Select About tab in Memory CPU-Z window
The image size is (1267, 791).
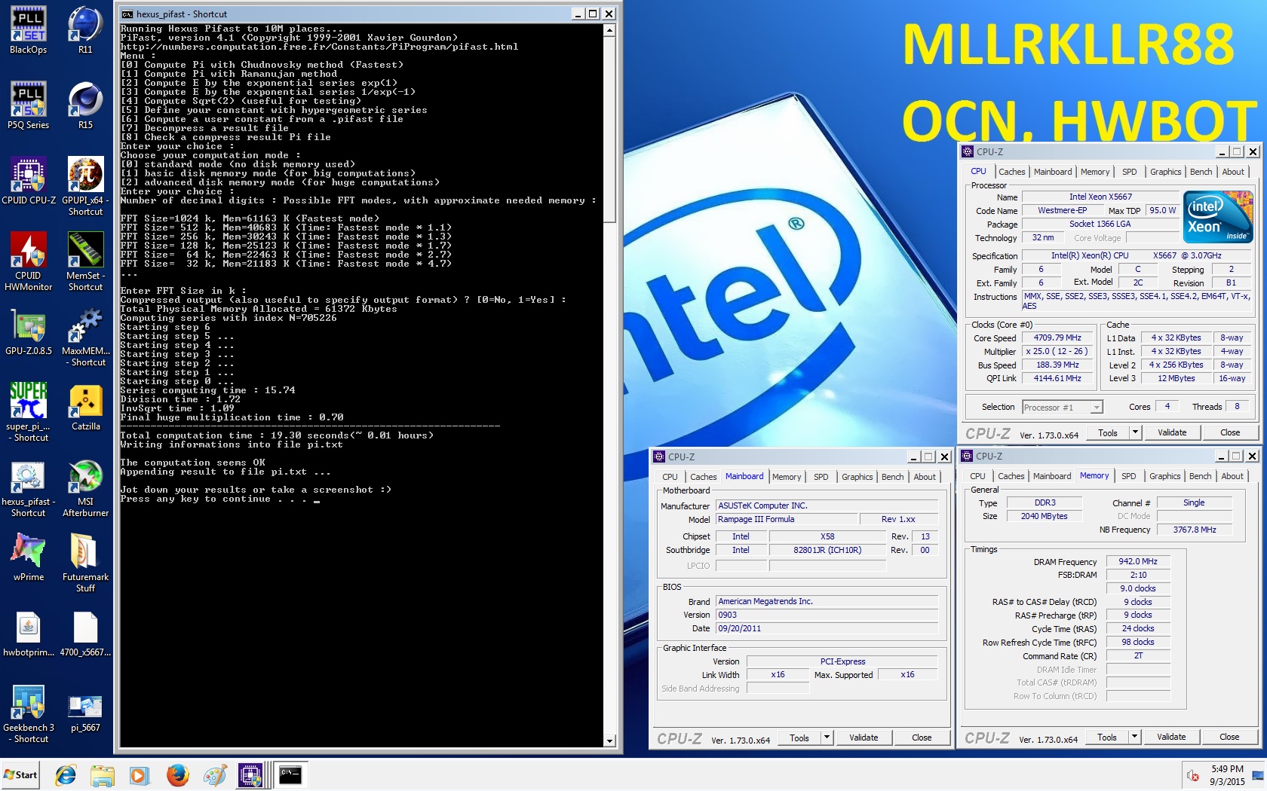click(x=1232, y=476)
